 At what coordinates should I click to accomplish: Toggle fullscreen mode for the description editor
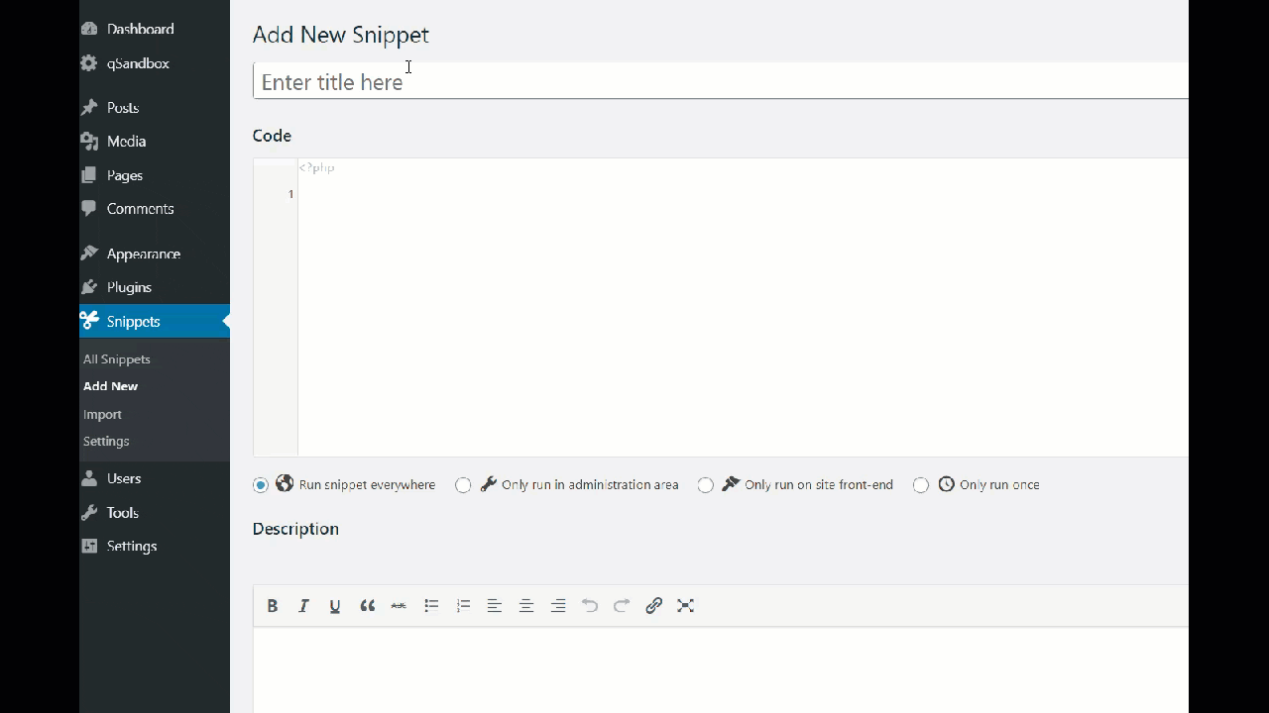(685, 605)
